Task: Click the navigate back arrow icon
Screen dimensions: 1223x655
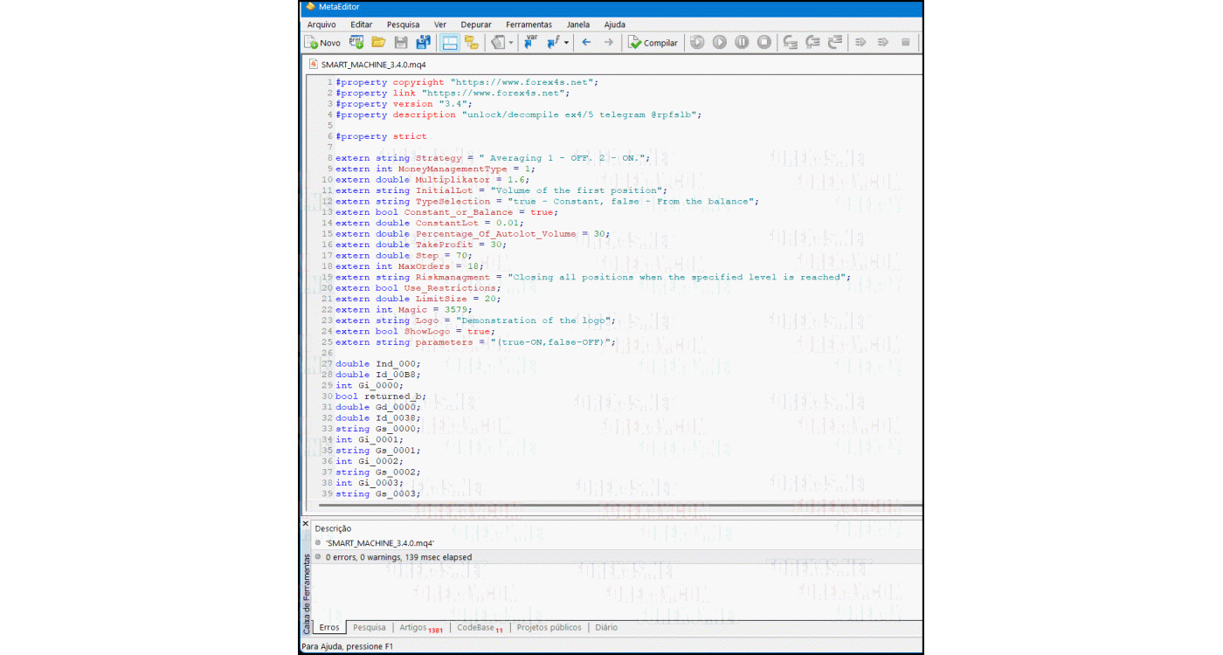Action: click(x=586, y=43)
